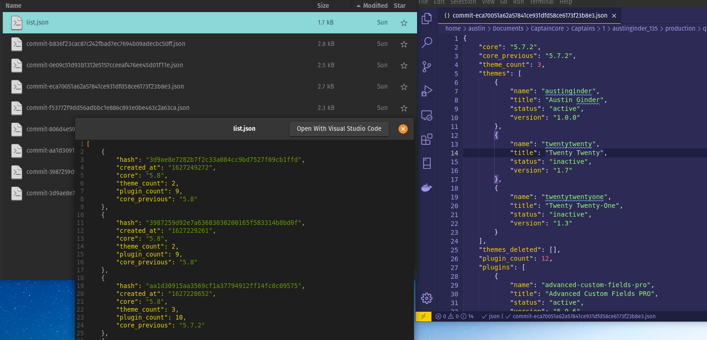Open the Explorer view in VS Code
The width and height of the screenshot is (707, 340).
coord(427,19)
